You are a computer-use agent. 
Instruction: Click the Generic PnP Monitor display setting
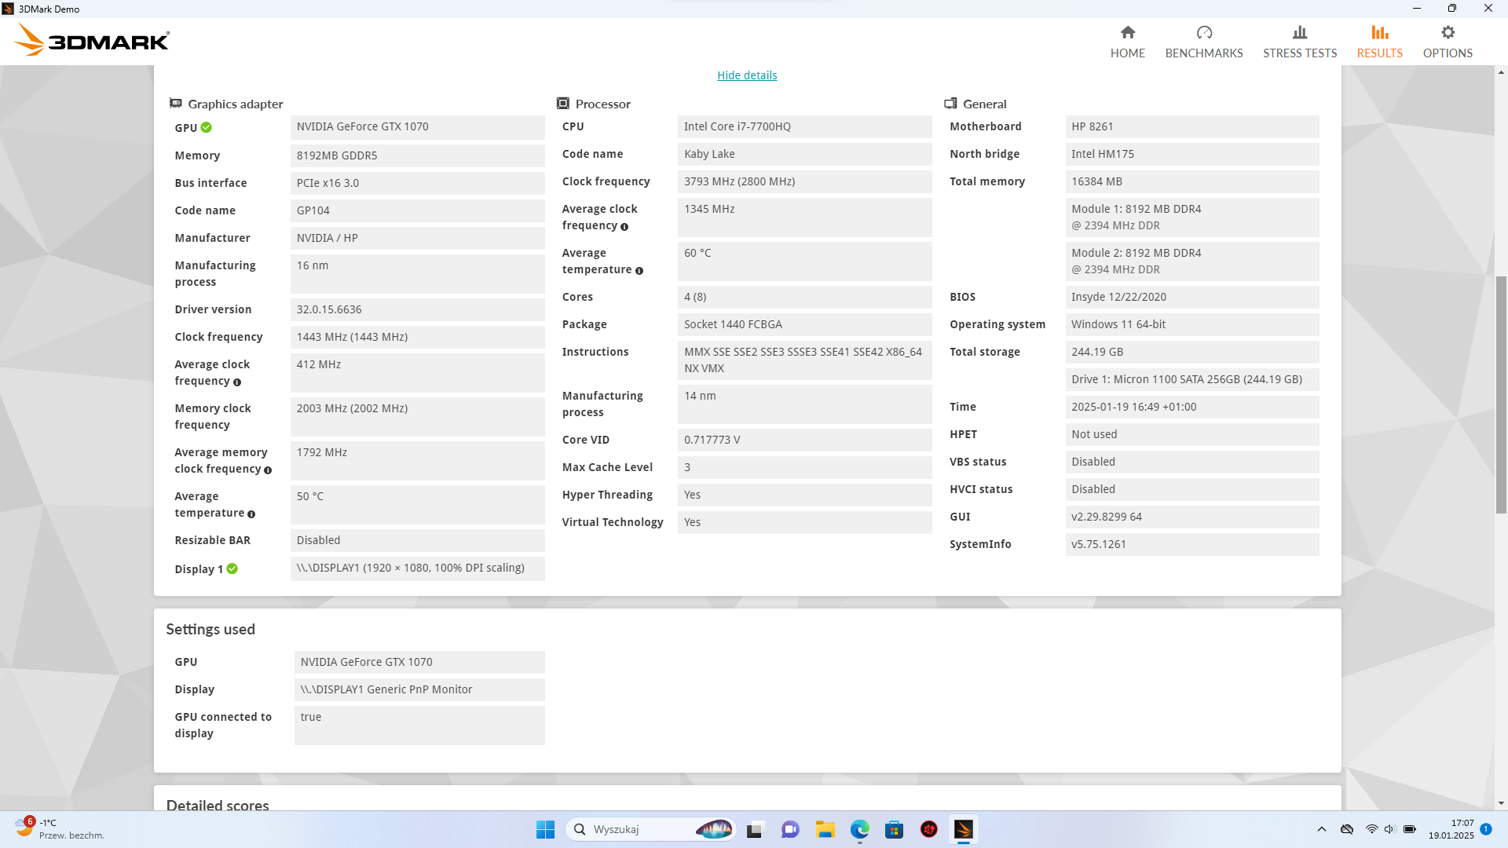click(419, 689)
